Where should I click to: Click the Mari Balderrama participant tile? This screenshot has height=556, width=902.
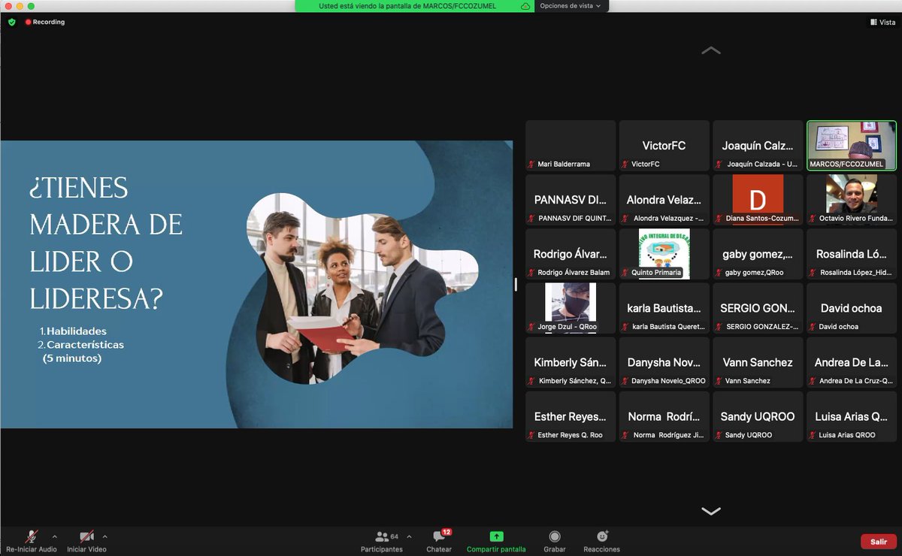[x=571, y=146]
